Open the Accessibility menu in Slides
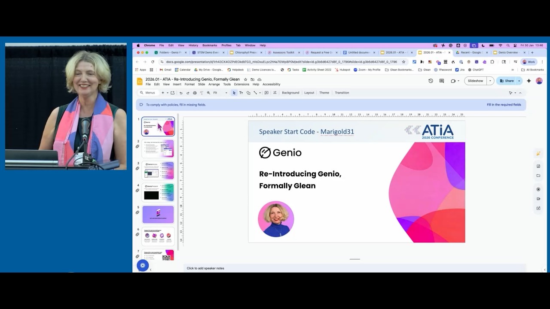 click(x=271, y=84)
